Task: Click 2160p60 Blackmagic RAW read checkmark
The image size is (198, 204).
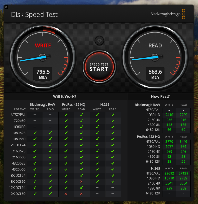Action: coord(50,157)
